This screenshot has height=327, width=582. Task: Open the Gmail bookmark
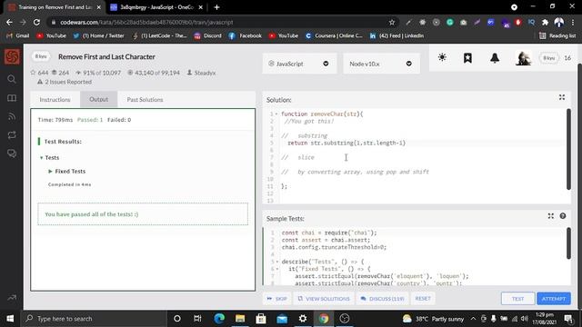18,35
